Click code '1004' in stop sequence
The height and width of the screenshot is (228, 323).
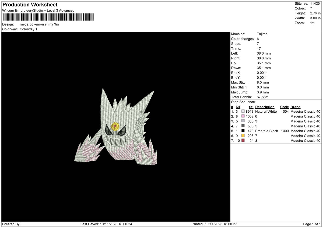(285, 111)
